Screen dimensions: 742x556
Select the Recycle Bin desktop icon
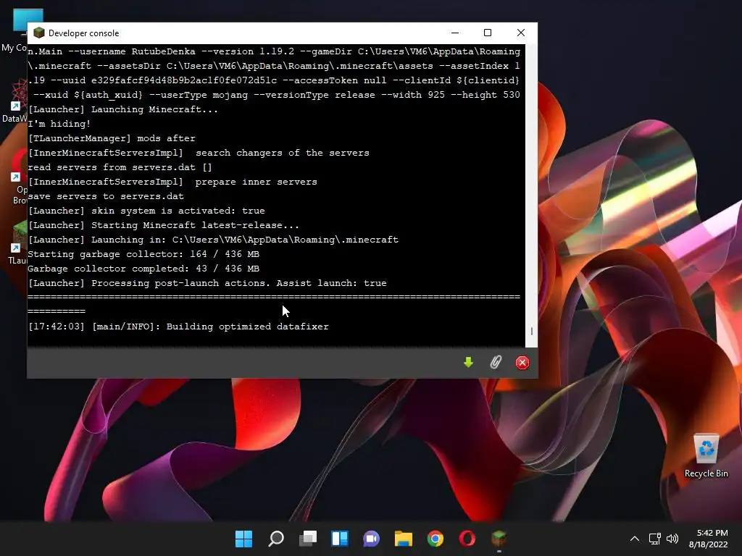pos(706,456)
